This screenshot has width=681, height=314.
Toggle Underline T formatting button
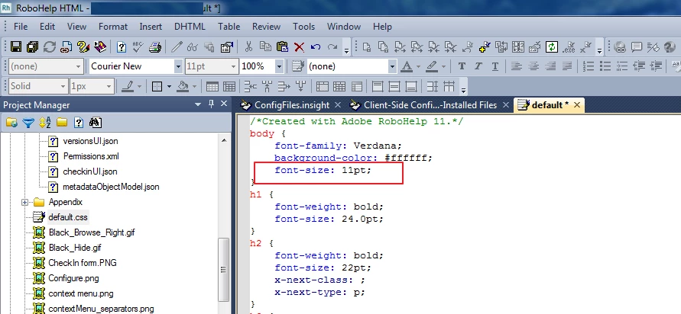pyautogui.click(x=495, y=66)
